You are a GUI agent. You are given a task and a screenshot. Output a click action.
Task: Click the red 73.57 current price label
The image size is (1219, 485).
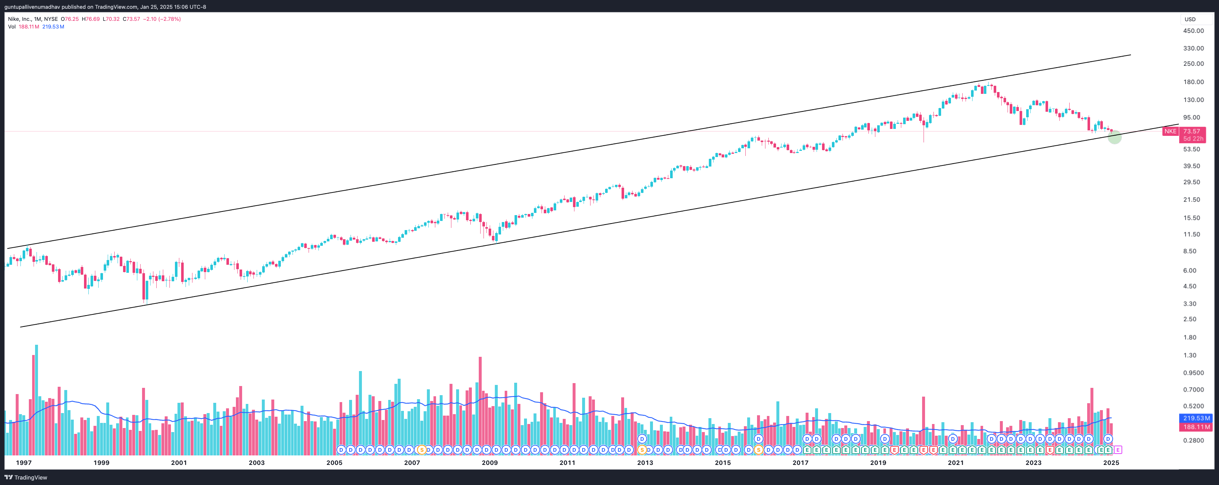pos(1192,131)
